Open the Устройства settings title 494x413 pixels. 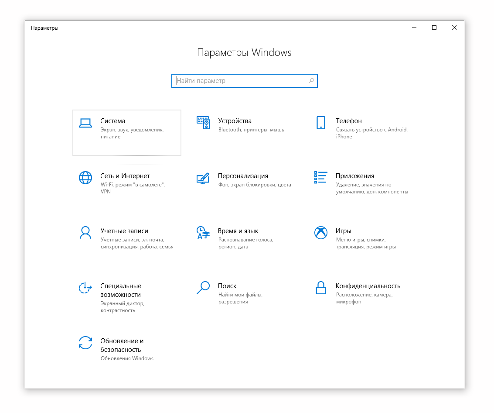[235, 121]
